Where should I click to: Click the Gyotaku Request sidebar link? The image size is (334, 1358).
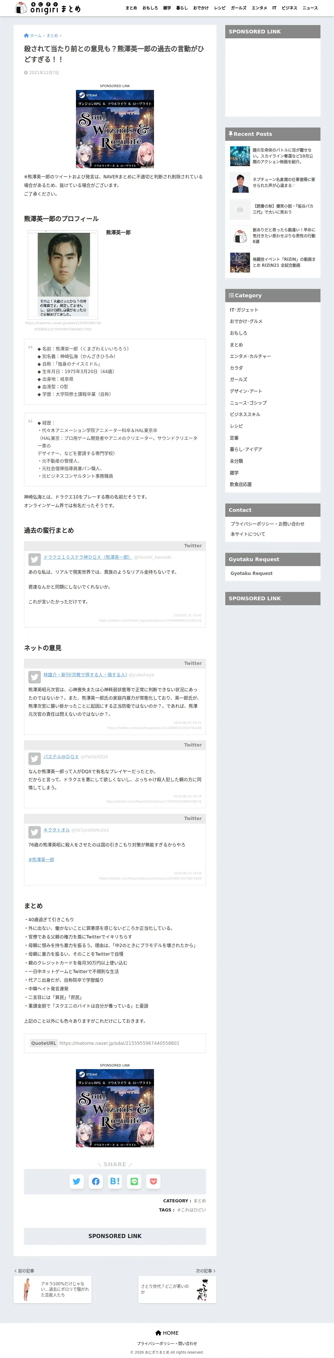pyautogui.click(x=252, y=574)
